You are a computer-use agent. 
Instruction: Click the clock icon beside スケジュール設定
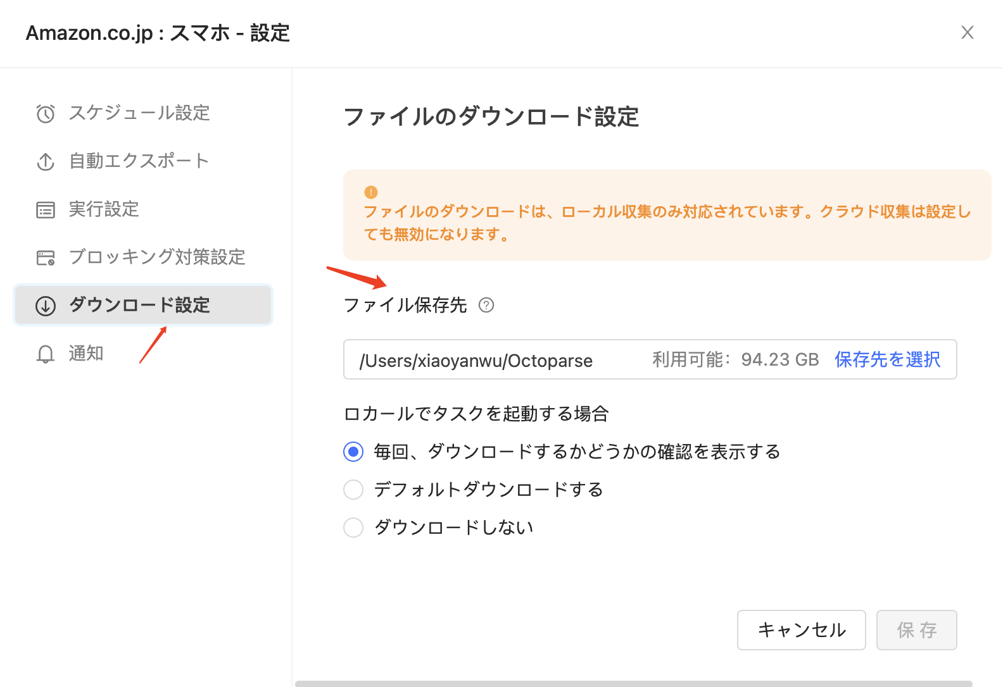point(46,114)
